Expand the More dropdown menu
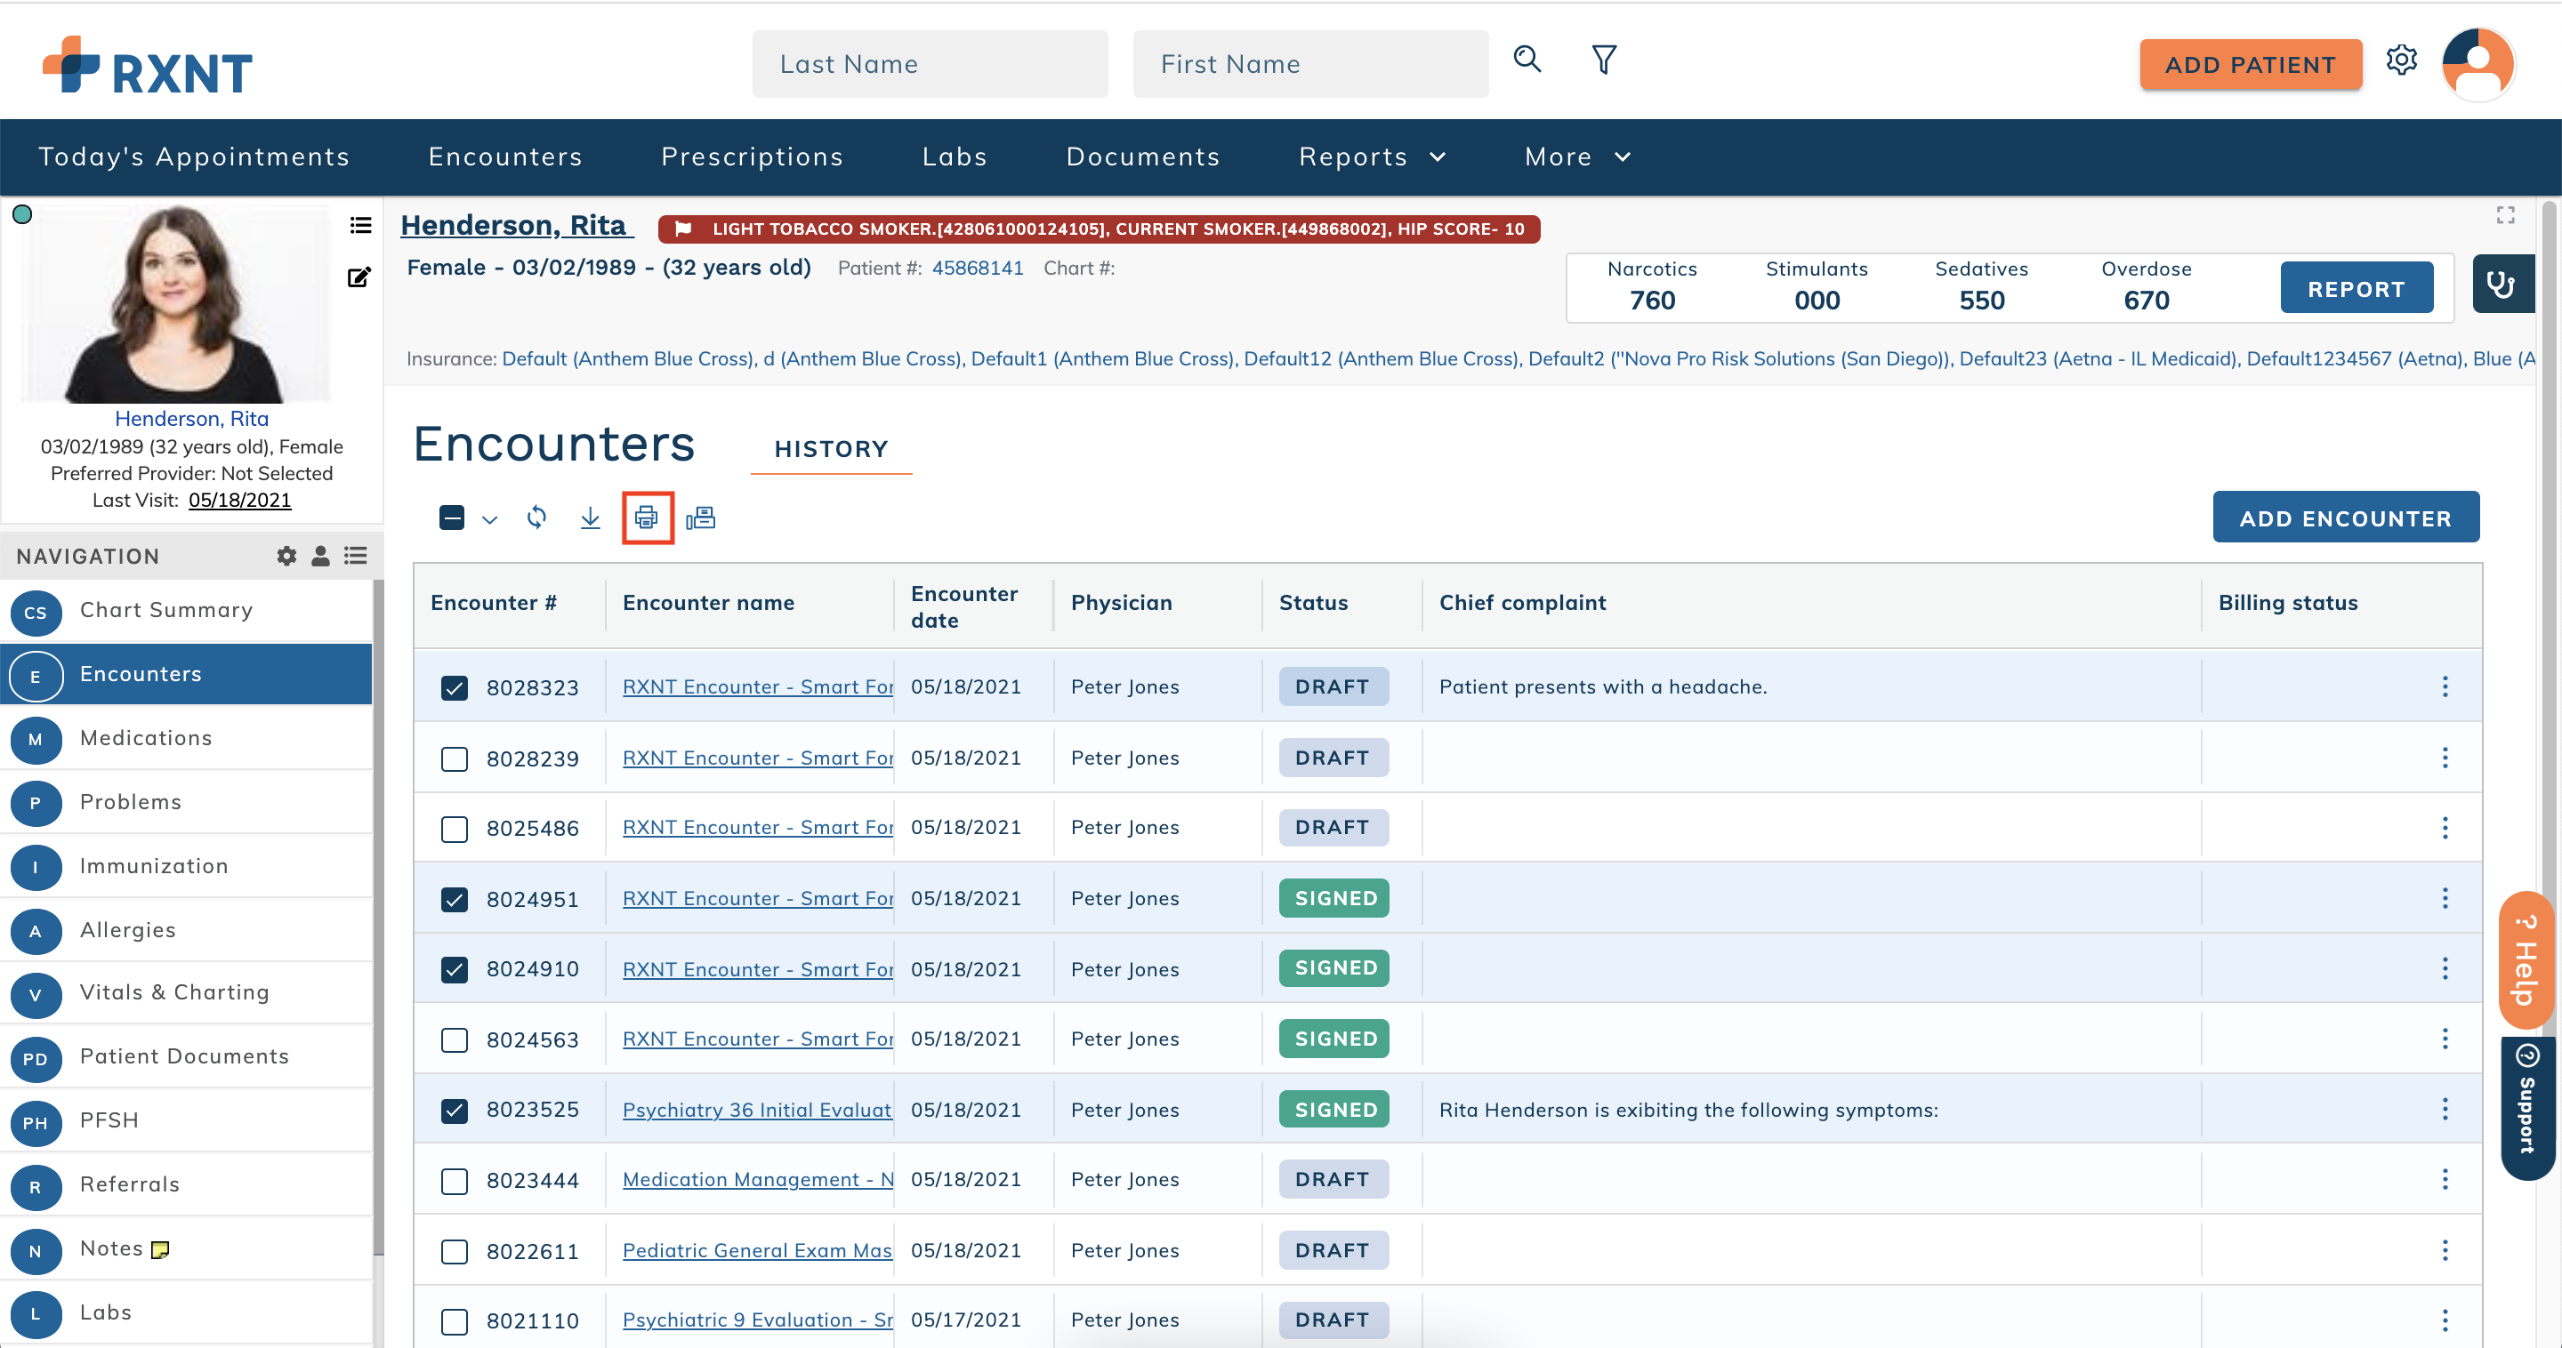Screen dimensions: 2562x1348 1577,157
